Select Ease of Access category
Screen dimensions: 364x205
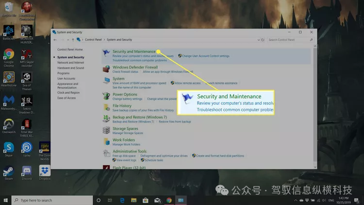[x=66, y=98]
